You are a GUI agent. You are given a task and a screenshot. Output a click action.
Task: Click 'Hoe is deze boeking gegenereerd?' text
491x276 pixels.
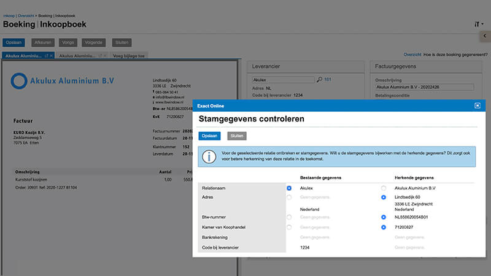pos(455,55)
